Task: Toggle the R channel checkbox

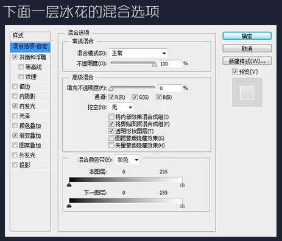Action: (x=111, y=97)
